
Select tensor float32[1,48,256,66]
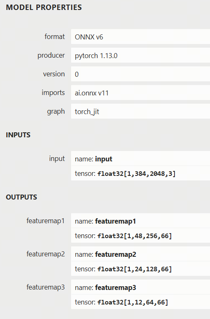tap(135, 236)
